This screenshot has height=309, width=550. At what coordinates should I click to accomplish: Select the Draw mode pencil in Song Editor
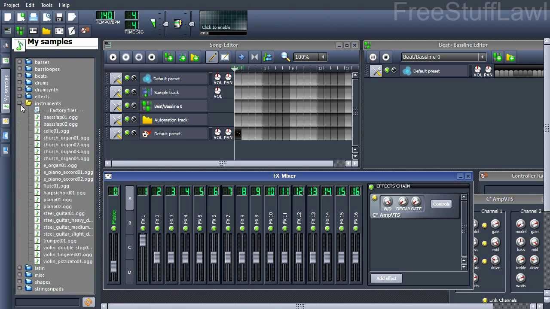click(211, 57)
